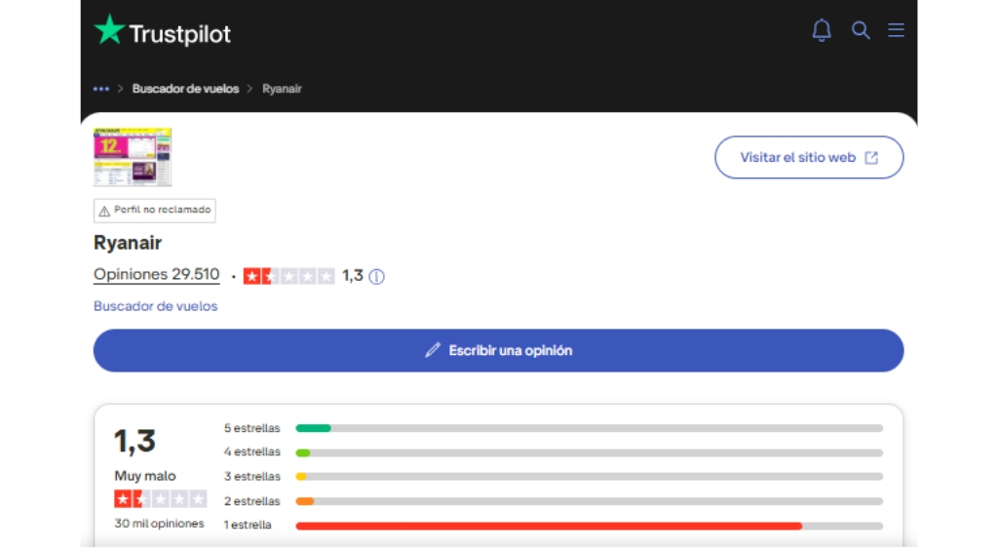Open the Ryanair website thumbnail

pyautogui.click(x=133, y=157)
